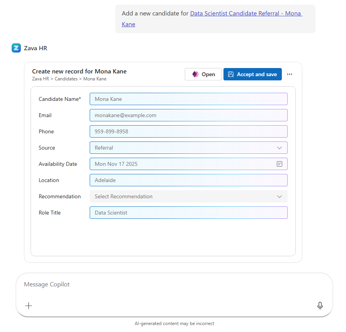Click the plus icon to attach content
Image resolution: width=346 pixels, height=332 pixels.
point(28,305)
